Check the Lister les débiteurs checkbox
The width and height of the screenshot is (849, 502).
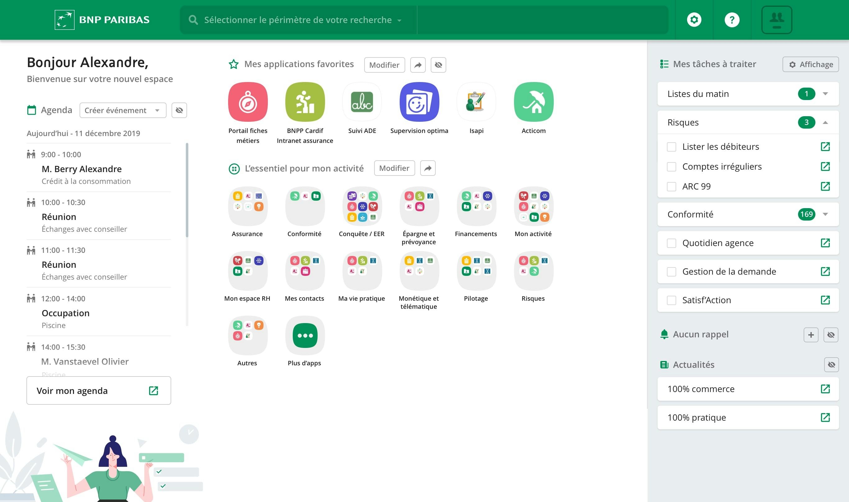coord(671,147)
